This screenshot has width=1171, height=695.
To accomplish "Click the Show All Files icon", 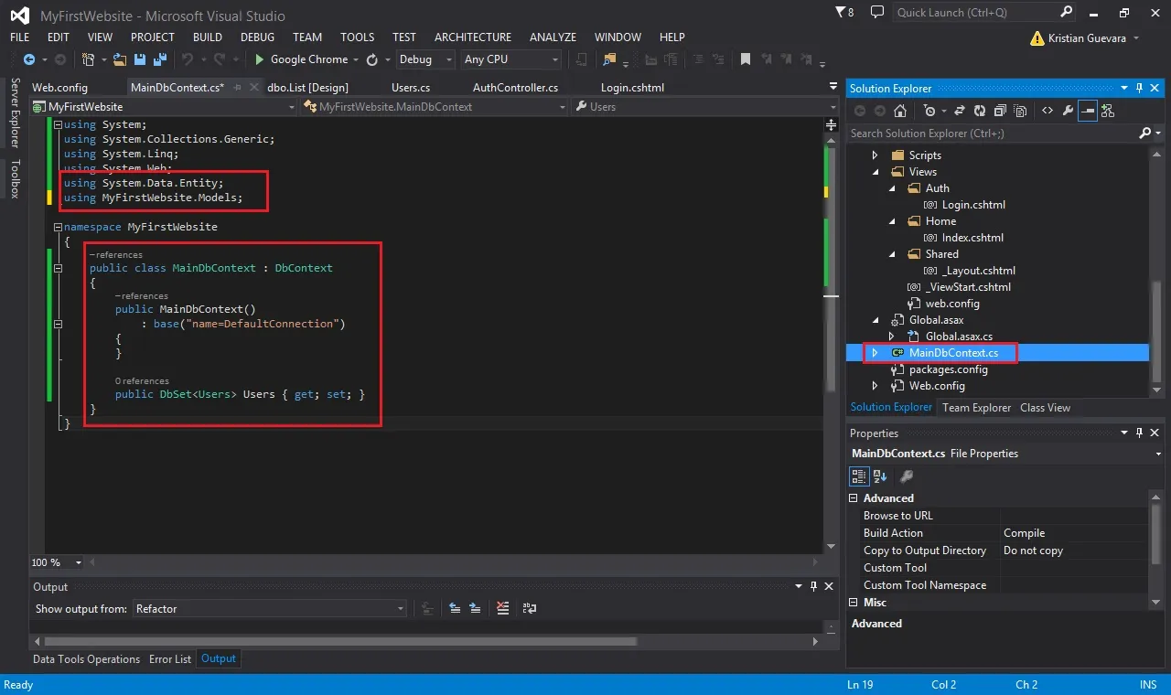I will 1020,112.
